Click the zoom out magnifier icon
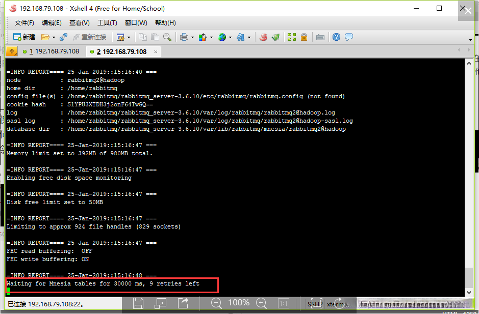 [216, 303]
